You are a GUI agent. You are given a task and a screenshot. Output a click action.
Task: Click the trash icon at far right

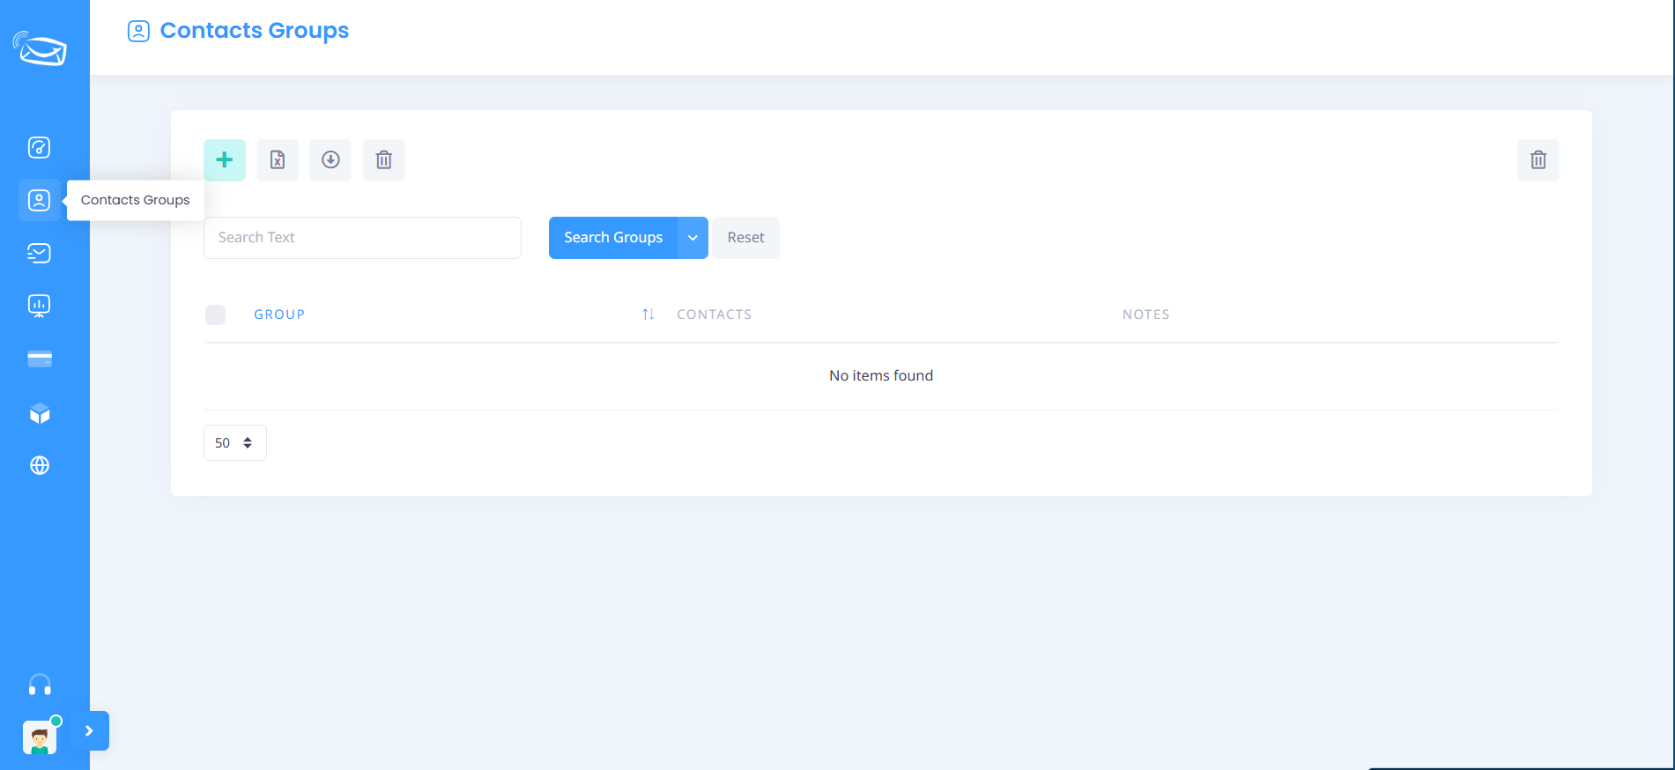click(1538, 160)
